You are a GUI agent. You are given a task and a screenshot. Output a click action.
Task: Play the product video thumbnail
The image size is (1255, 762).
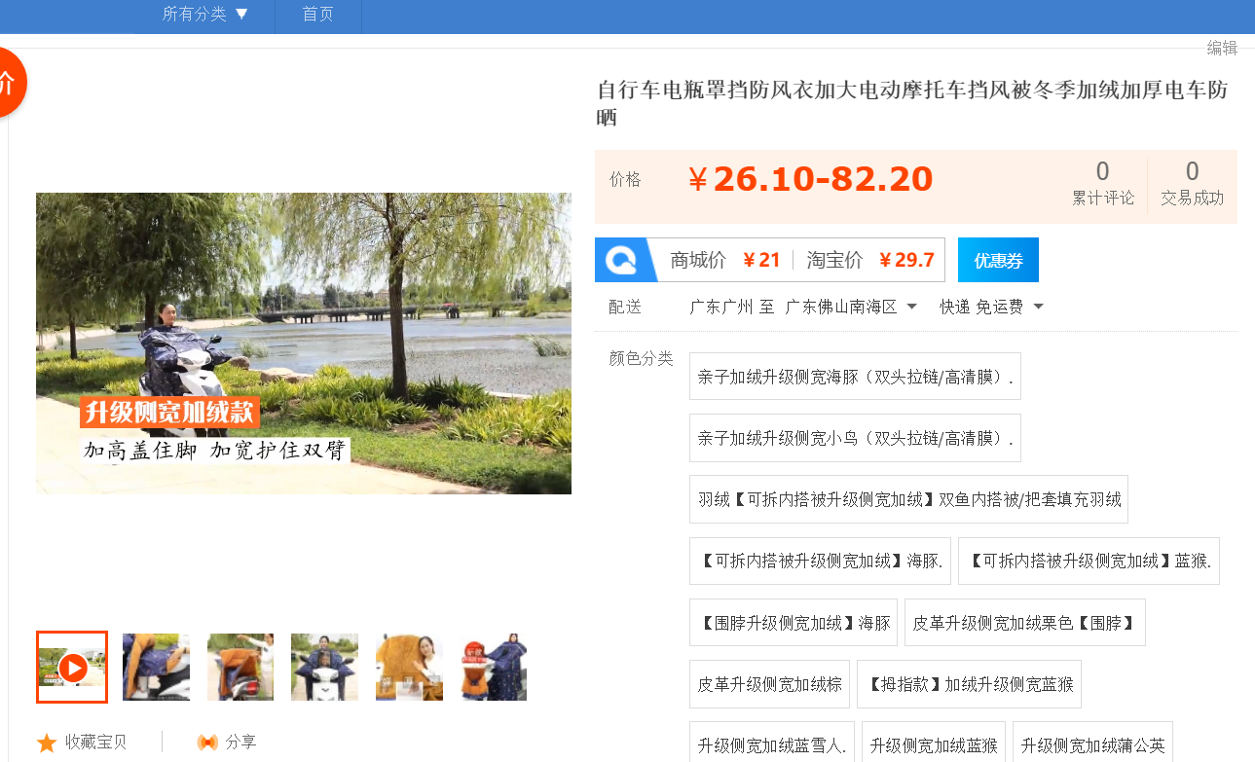click(x=72, y=668)
